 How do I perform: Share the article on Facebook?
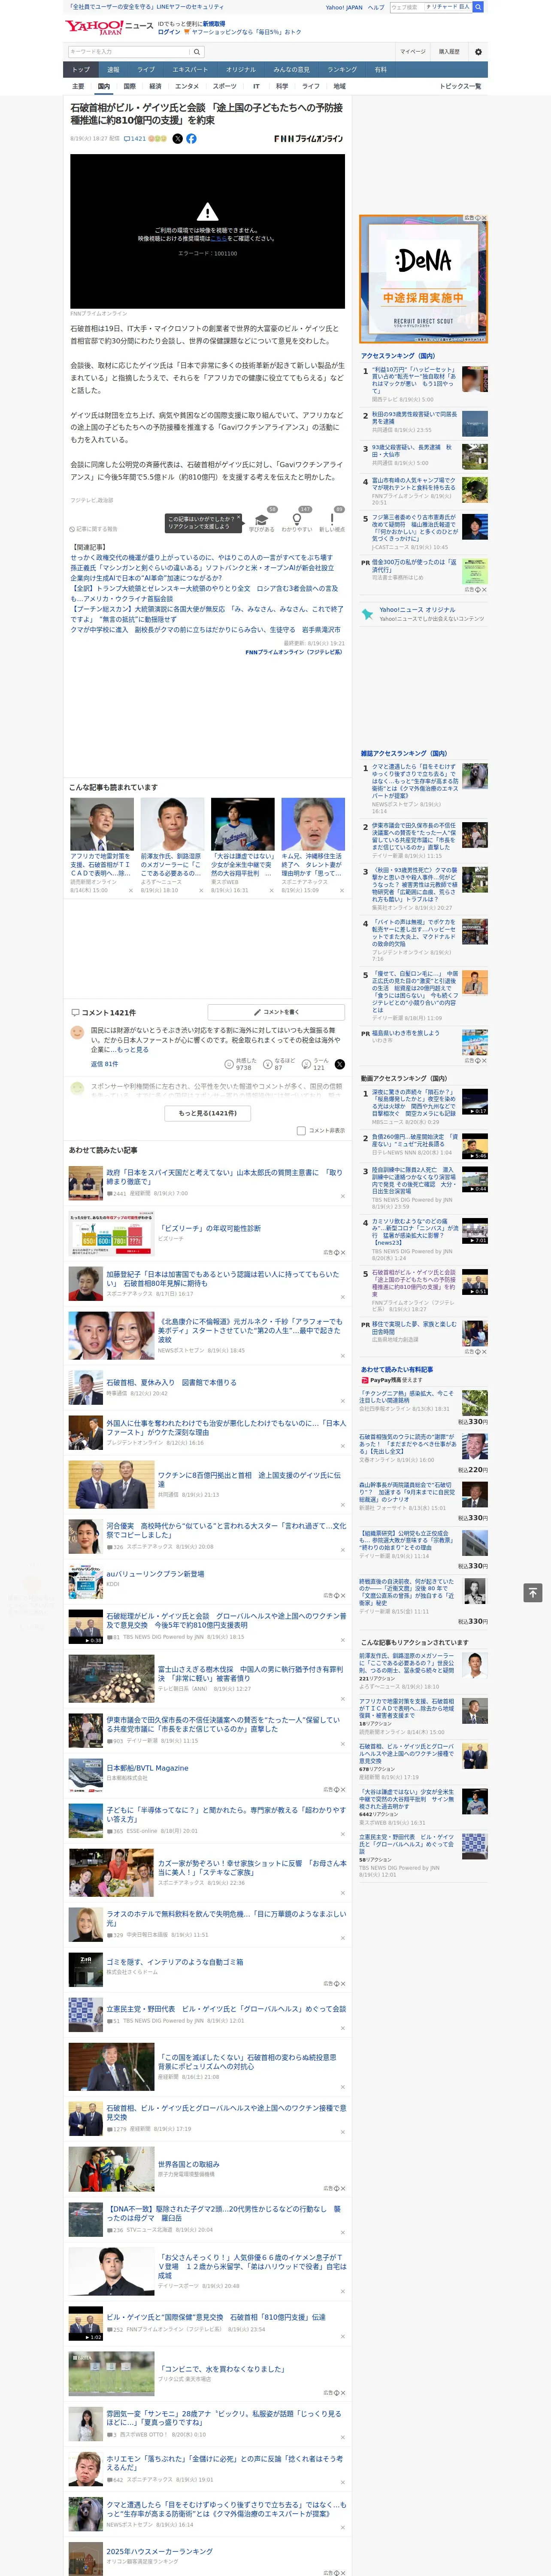tap(191, 139)
